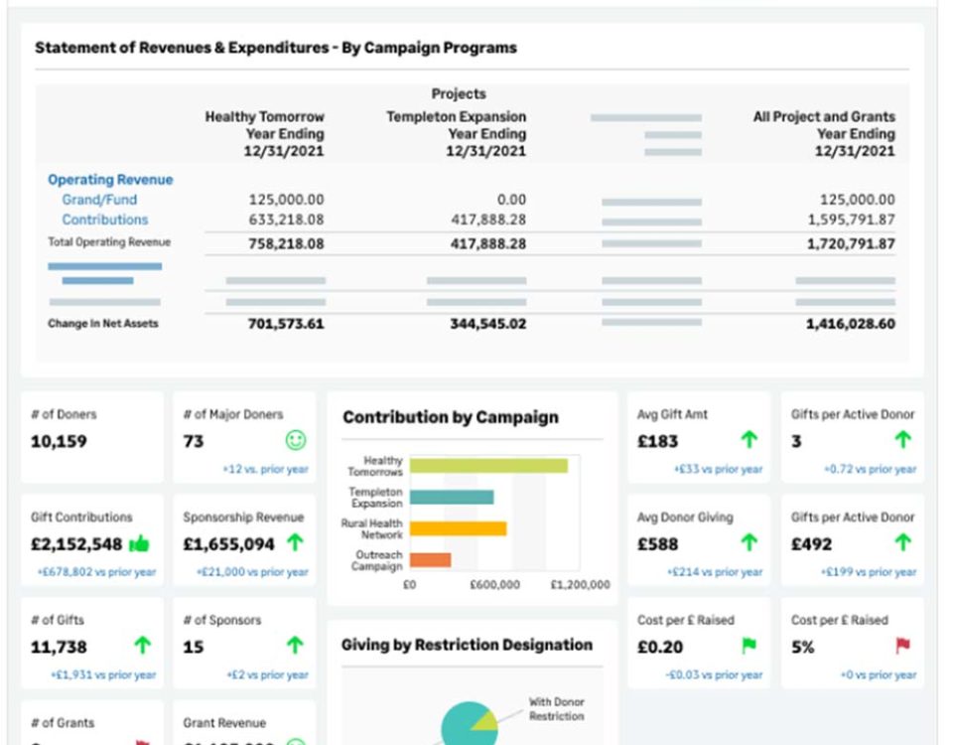953x745 pixels.
Task: Click Sponsorship Revenue value £1,655,094
Action: point(229,543)
